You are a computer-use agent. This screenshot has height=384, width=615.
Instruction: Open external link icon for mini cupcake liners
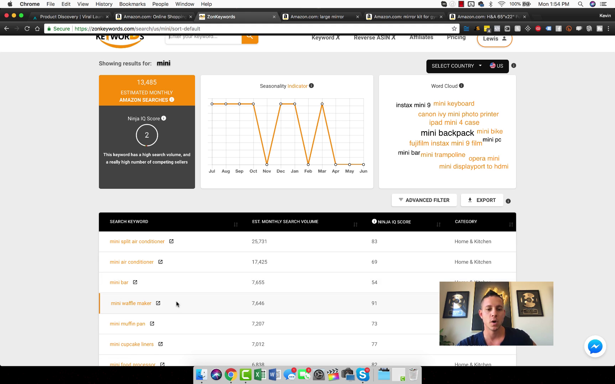click(161, 344)
